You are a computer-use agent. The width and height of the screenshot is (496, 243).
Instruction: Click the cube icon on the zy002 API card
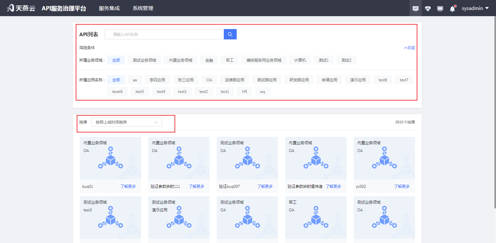[x=384, y=159]
